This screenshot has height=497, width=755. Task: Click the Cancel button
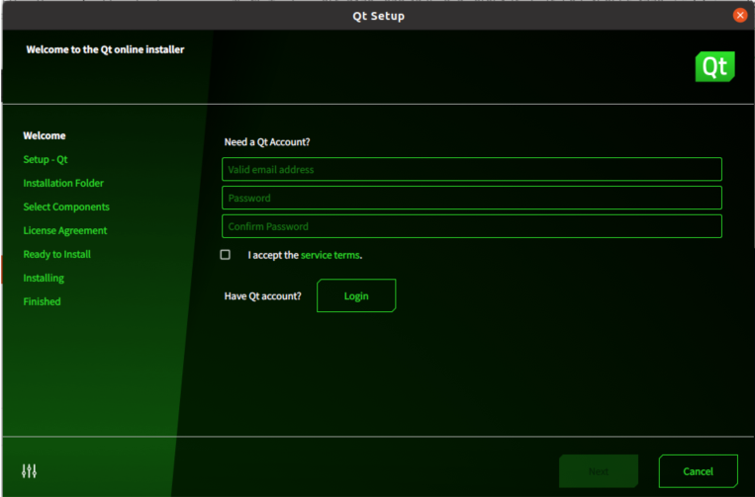click(699, 471)
